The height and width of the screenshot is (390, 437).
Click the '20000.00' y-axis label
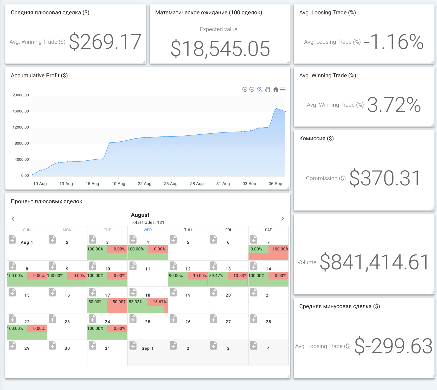[21, 95]
